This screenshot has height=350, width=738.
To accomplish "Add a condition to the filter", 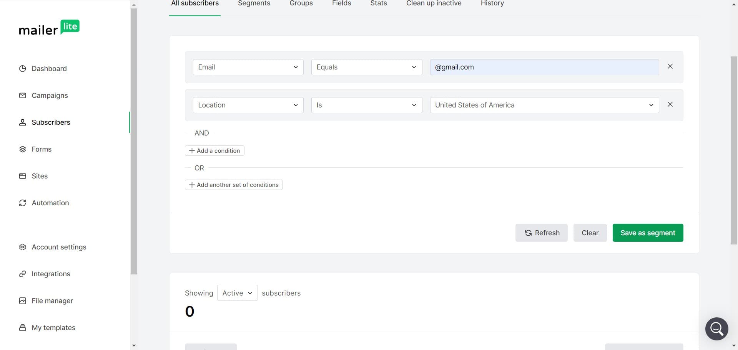I will click(x=214, y=150).
